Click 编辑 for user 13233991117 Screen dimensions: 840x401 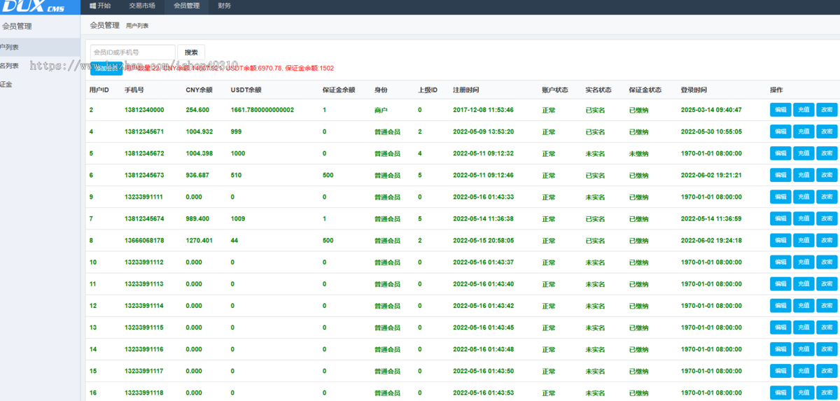click(780, 371)
